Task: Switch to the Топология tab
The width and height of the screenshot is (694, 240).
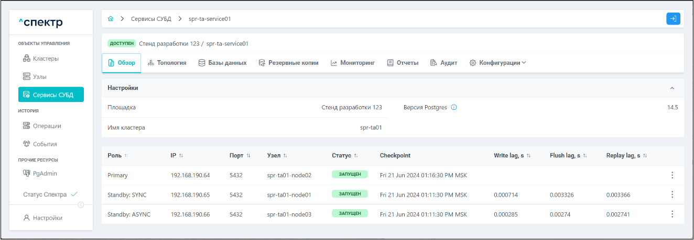Action: pos(167,63)
